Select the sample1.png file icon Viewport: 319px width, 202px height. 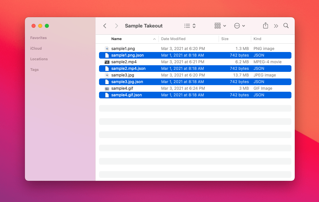coord(107,48)
